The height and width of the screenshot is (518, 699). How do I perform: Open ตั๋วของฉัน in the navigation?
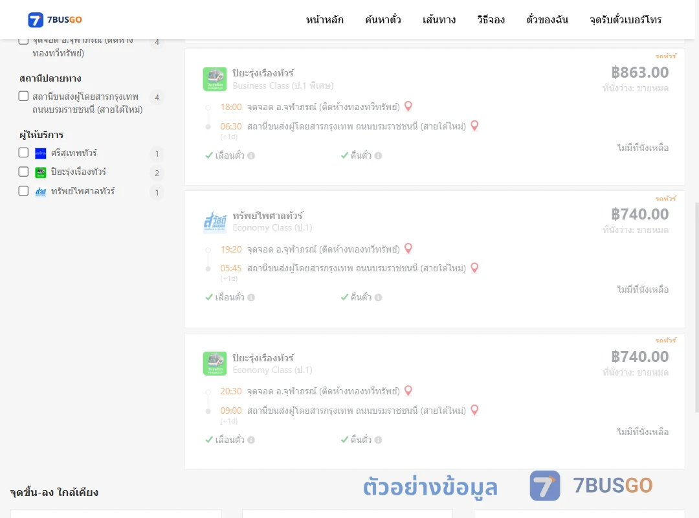coord(547,19)
